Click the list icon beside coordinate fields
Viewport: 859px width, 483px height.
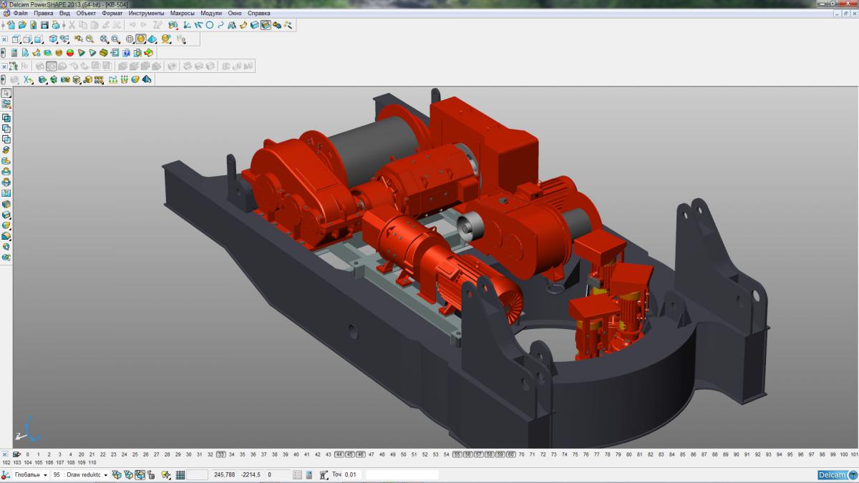pyautogui.click(x=297, y=474)
